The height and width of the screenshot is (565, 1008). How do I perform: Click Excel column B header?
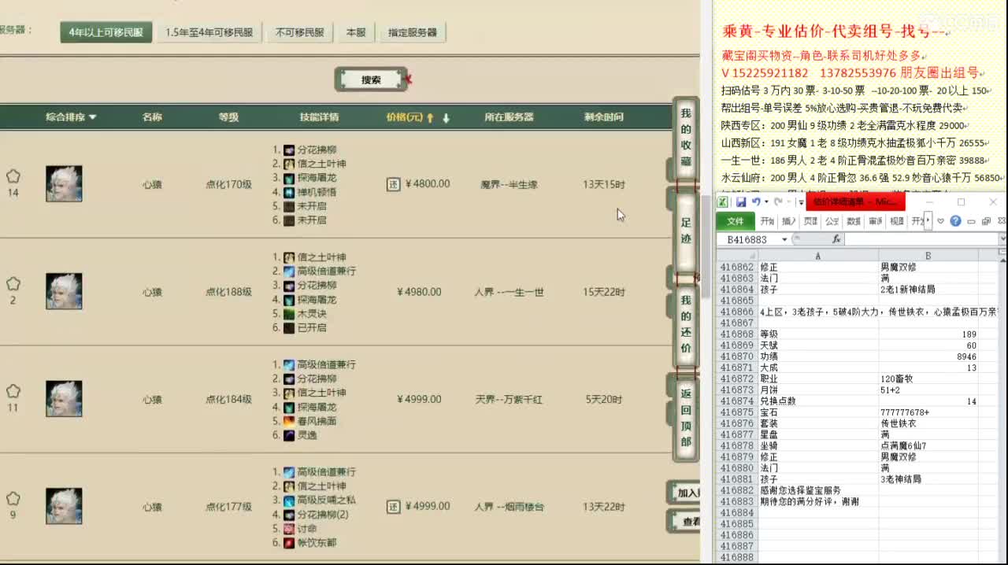tap(928, 256)
